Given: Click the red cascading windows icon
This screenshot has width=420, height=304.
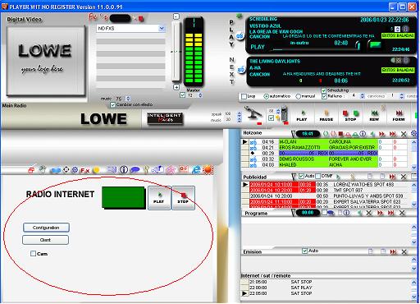Looking at the screenshot, I should click(31, 170).
